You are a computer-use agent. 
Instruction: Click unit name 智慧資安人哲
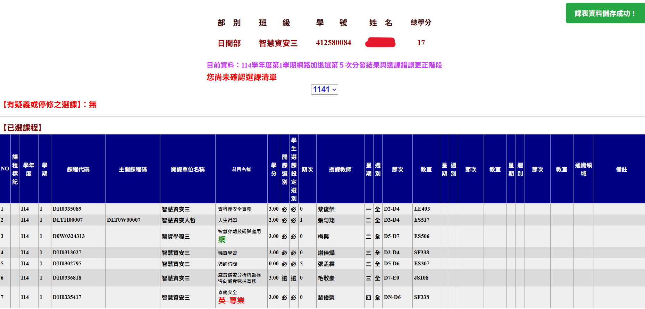(x=178, y=220)
